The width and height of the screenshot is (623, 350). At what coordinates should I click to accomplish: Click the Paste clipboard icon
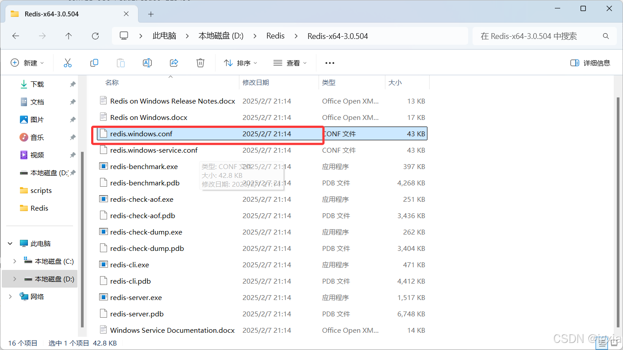(121, 63)
